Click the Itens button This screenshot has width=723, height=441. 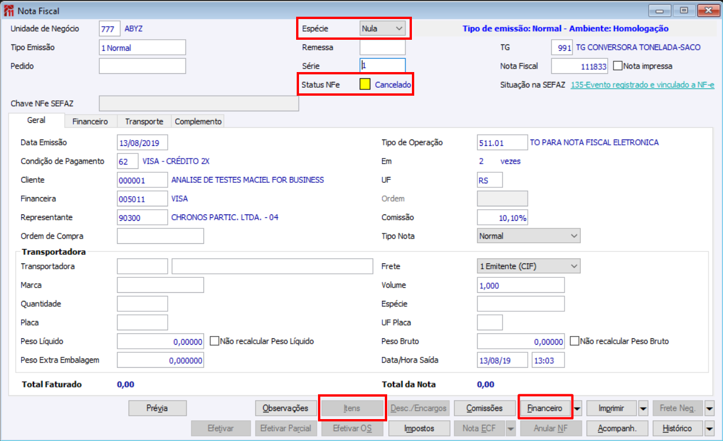[x=352, y=408]
